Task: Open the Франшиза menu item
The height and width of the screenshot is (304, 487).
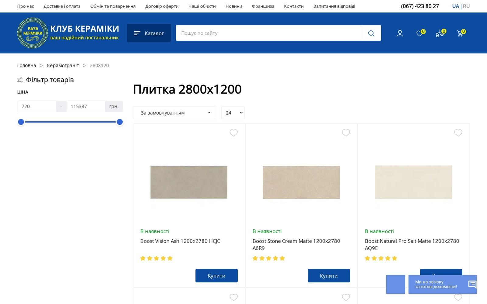Action: coord(263,6)
